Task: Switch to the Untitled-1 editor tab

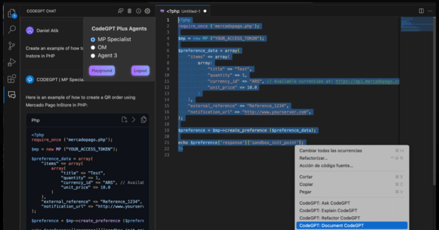Action: click(x=183, y=11)
